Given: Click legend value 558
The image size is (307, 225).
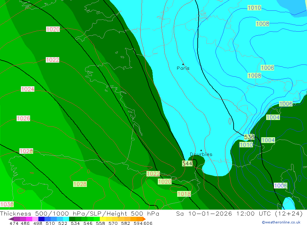Looking at the screenshot, I should click(100, 223).
